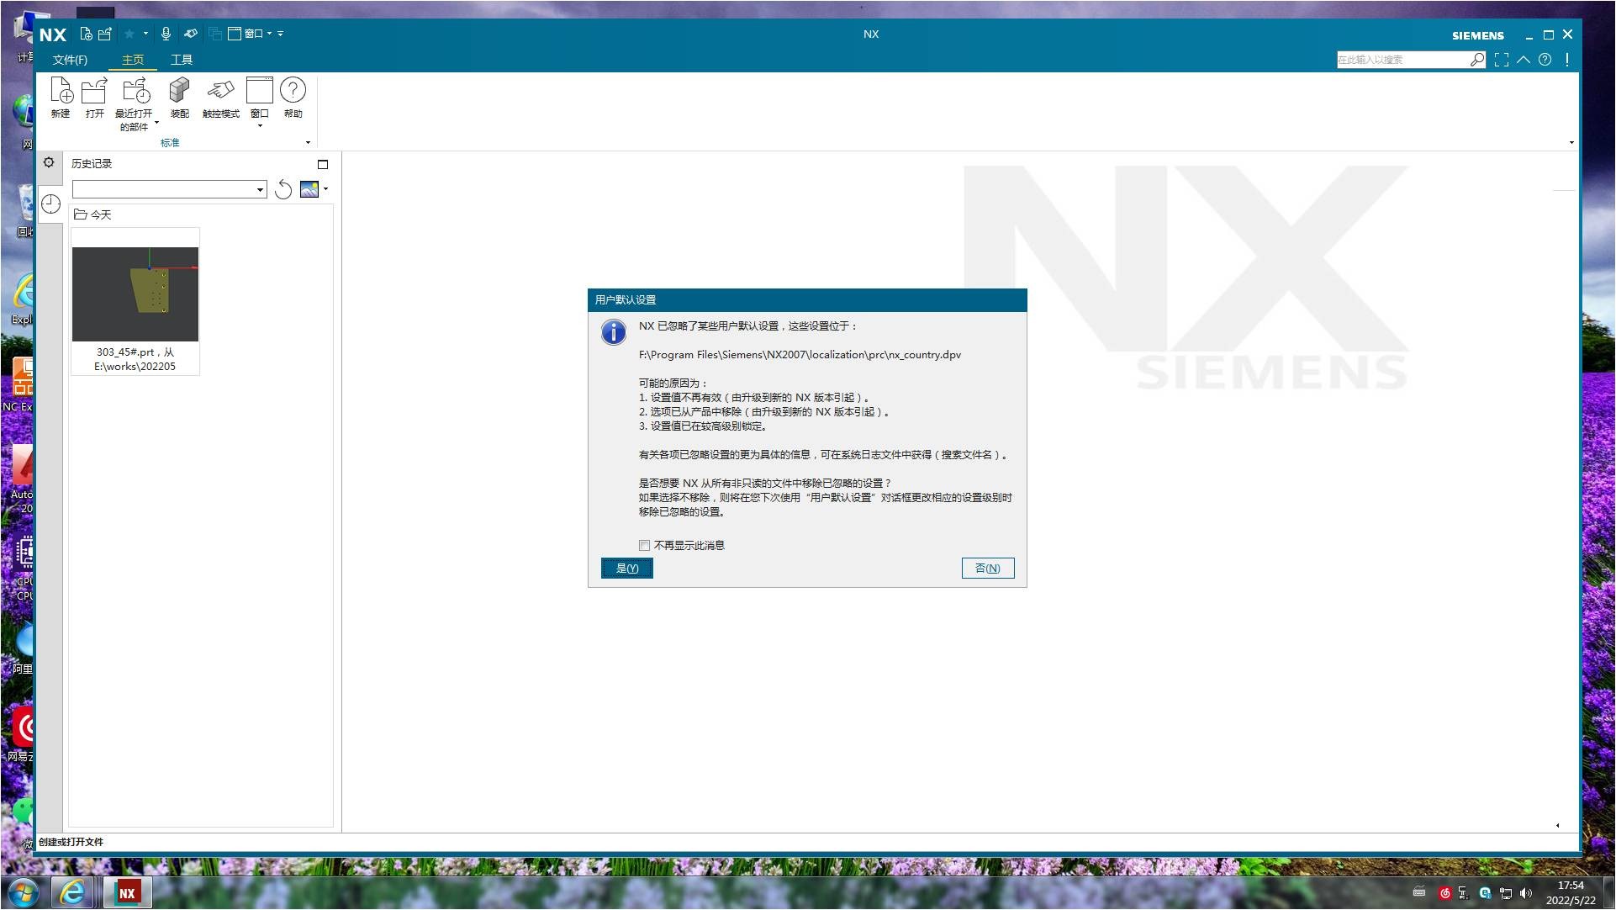The width and height of the screenshot is (1616, 910).
Task: Click the taskbar clock 17:54
Action: 1571,885
